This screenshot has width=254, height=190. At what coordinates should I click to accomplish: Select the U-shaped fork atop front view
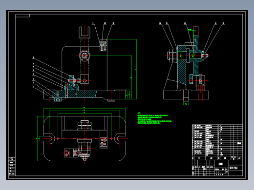(x=85, y=32)
